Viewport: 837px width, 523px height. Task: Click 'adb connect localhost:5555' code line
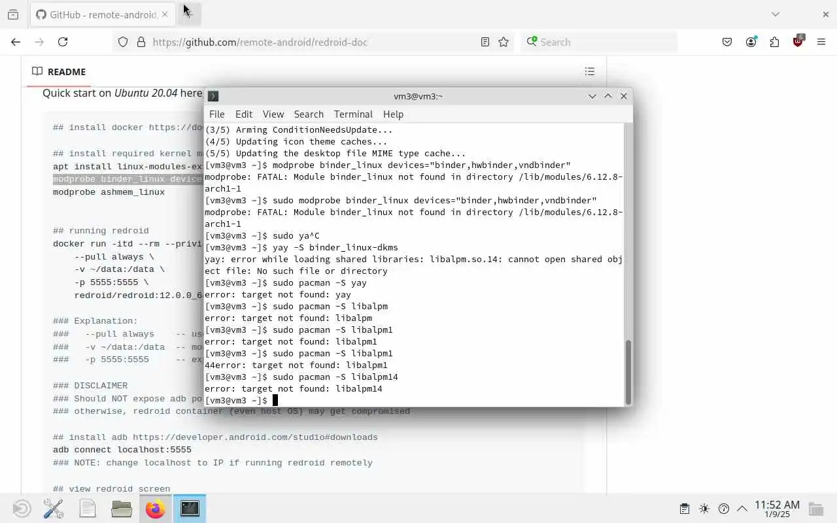point(122,450)
